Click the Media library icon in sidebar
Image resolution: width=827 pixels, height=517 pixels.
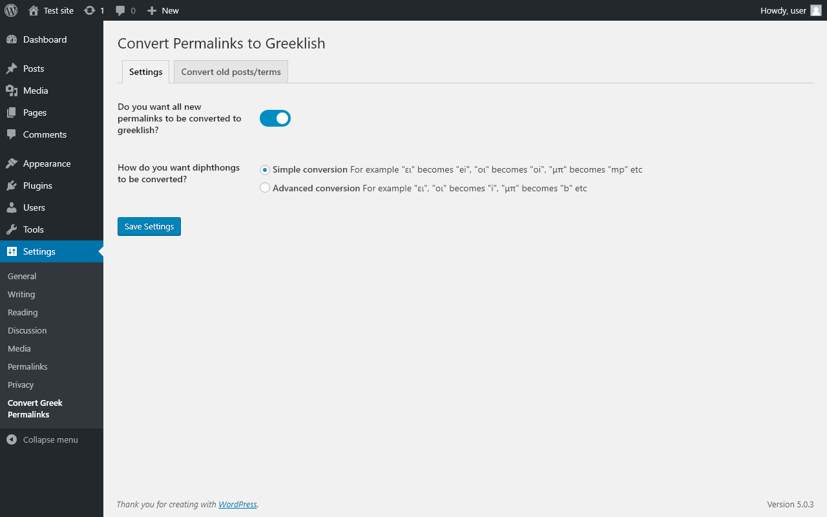[x=12, y=90]
